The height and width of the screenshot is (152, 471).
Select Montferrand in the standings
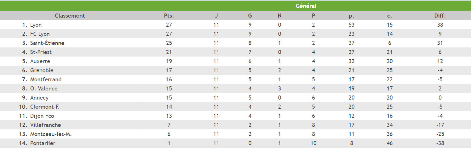(46, 79)
